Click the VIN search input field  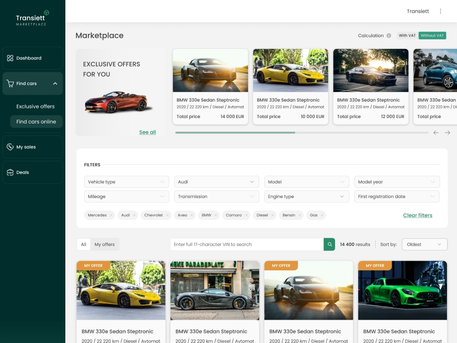[x=247, y=244]
